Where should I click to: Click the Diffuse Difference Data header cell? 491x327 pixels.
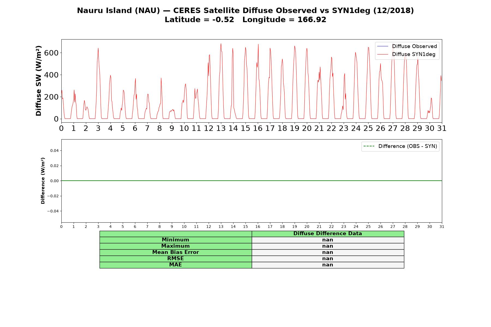[x=328, y=234]
